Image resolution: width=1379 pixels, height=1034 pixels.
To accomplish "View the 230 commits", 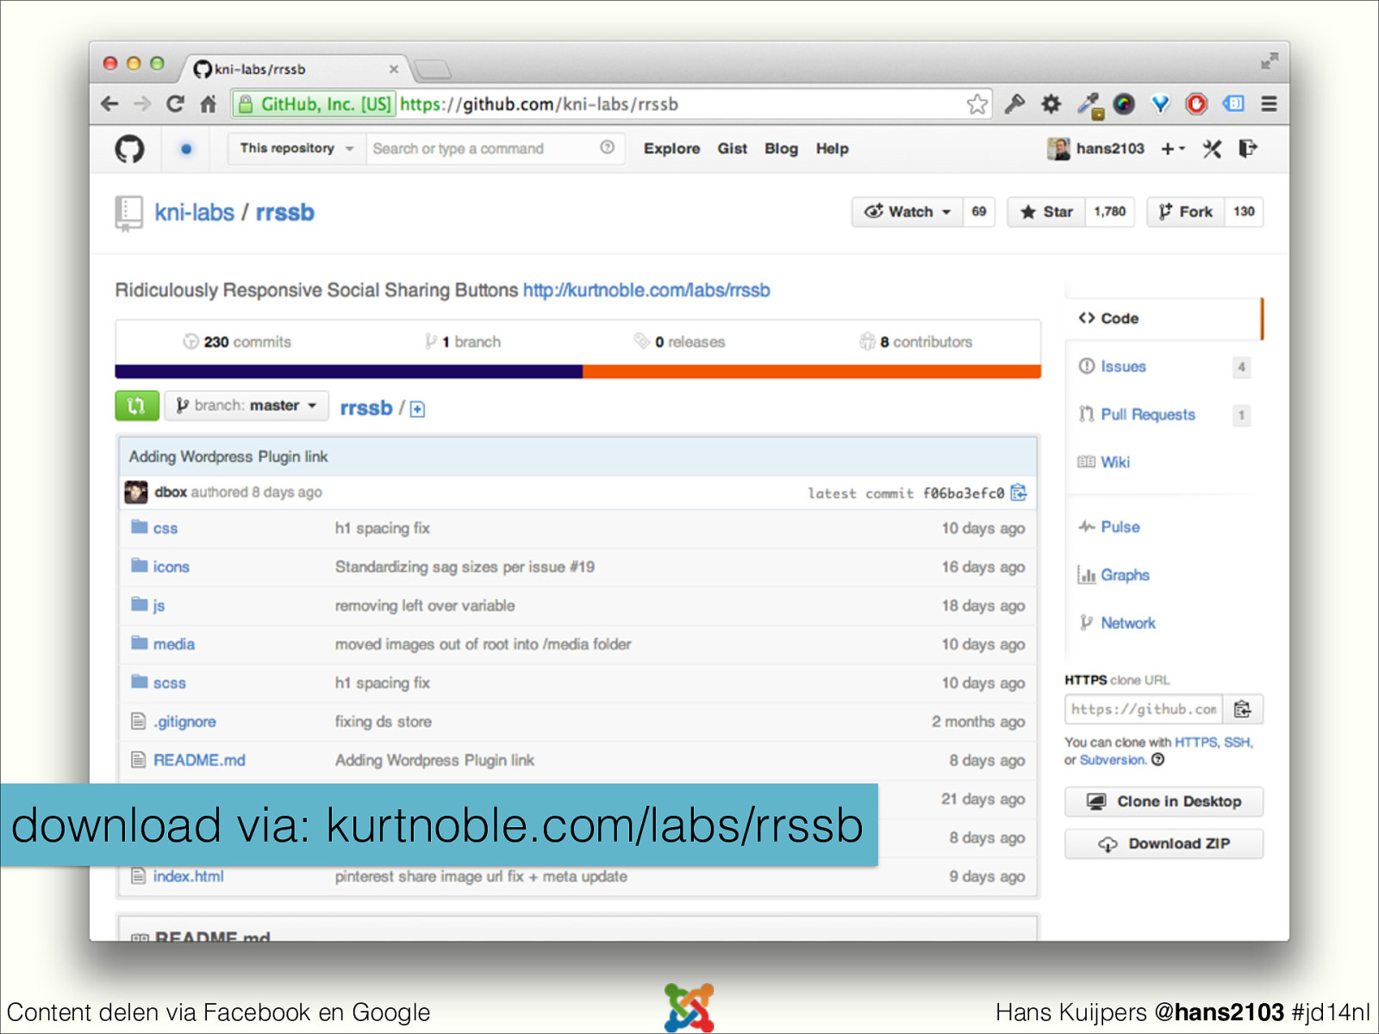I will click(x=237, y=342).
